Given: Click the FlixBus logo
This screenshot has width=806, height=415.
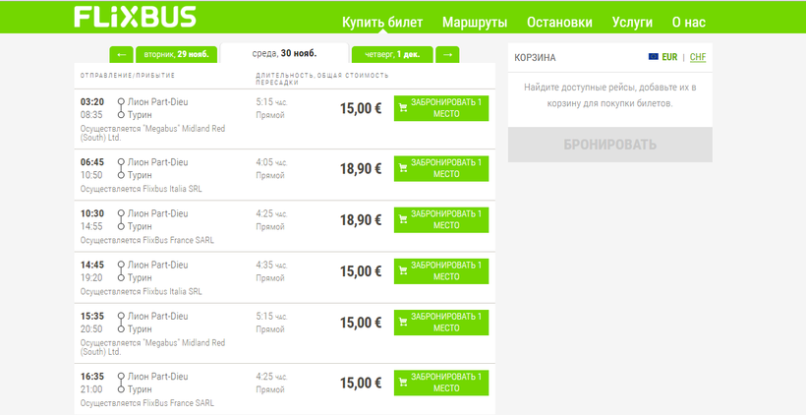Looking at the screenshot, I should point(135,18).
